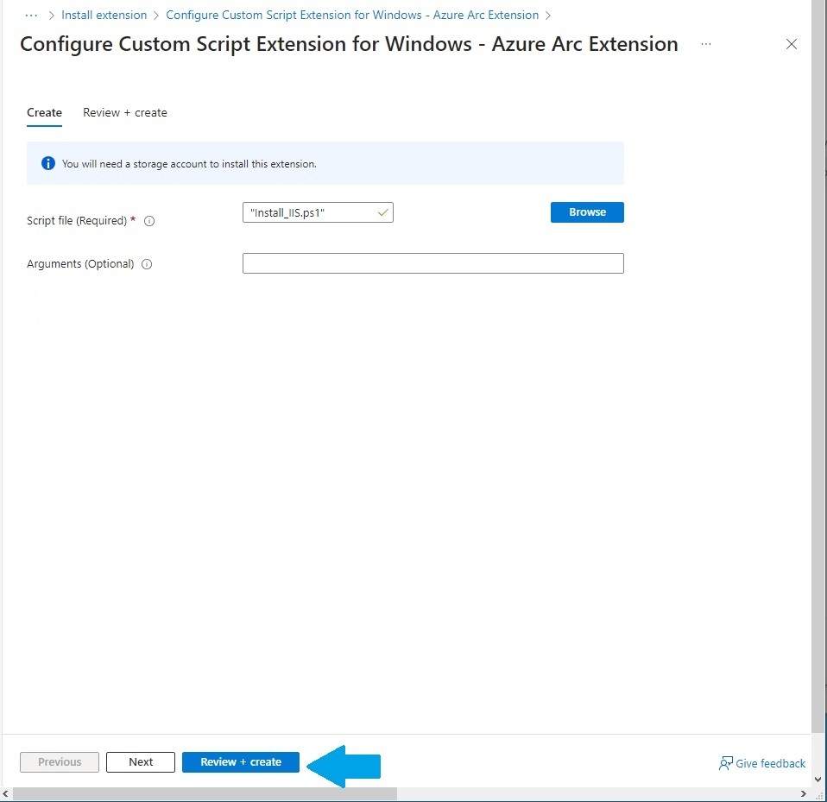Click the Arguments (Optional) label
The height and width of the screenshot is (802, 827).
point(80,263)
